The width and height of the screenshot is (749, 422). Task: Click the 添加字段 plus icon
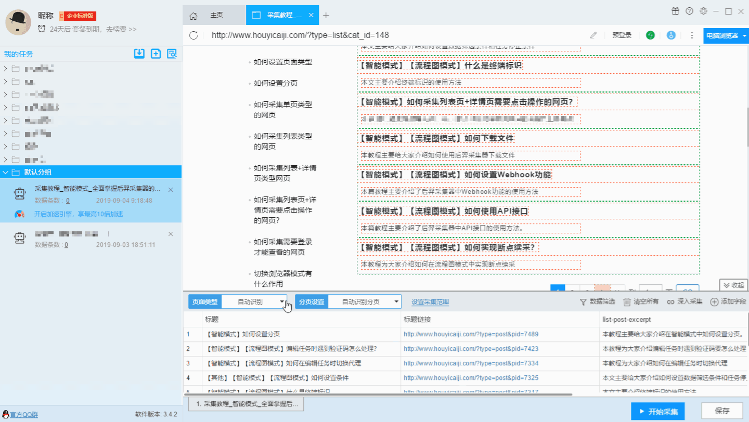tap(714, 301)
